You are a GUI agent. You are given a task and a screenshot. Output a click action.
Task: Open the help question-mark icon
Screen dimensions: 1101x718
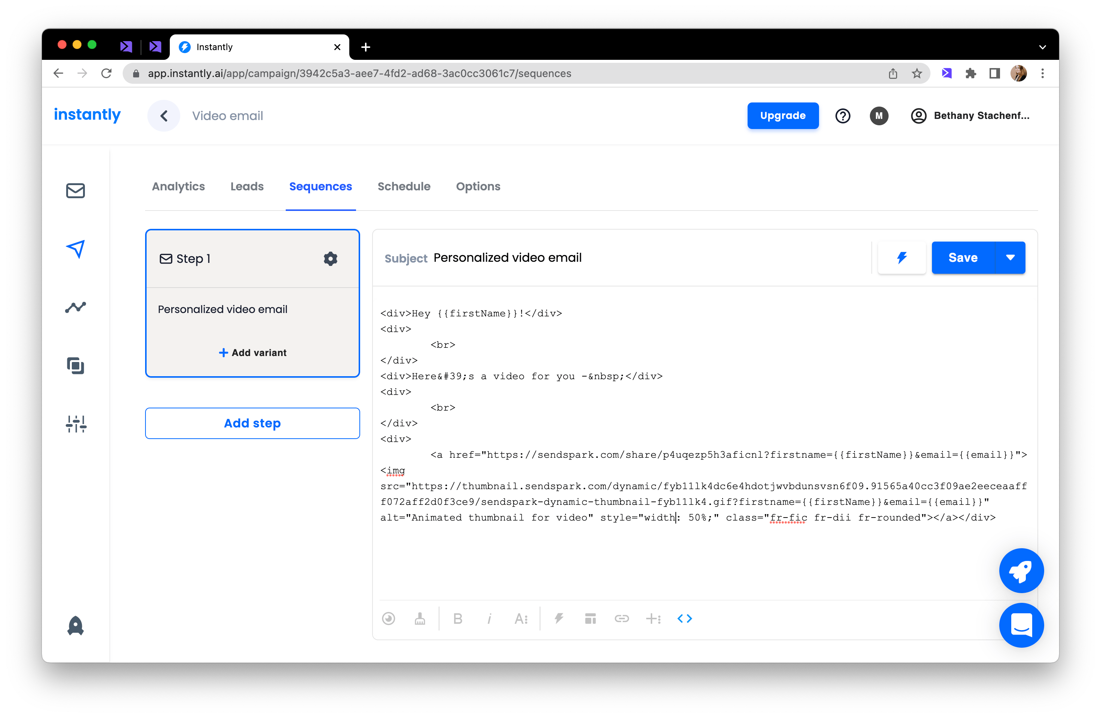point(843,116)
